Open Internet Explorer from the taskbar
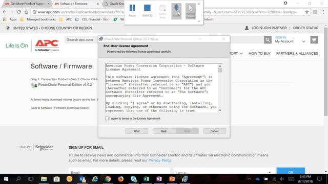The image size is (328, 184). 95,179
